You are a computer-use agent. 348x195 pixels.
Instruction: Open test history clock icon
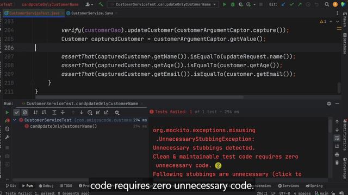point(90,113)
